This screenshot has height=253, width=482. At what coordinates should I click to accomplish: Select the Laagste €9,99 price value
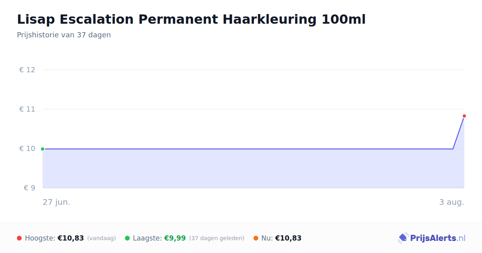(x=175, y=238)
